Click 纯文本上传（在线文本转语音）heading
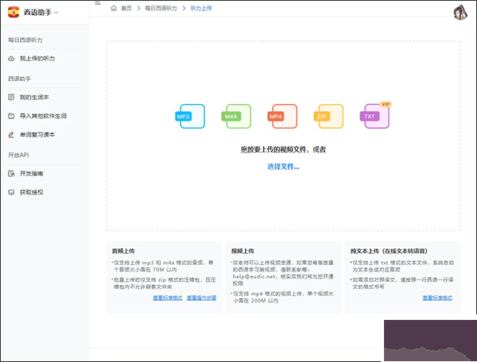The image size is (477, 362). 389,251
